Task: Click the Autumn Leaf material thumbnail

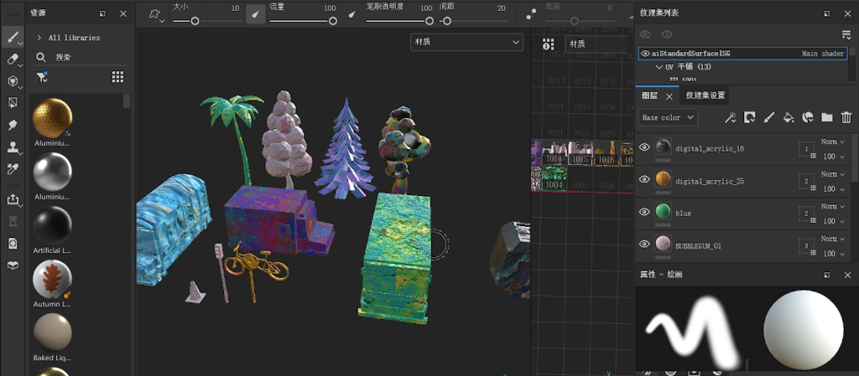Action: (52, 279)
